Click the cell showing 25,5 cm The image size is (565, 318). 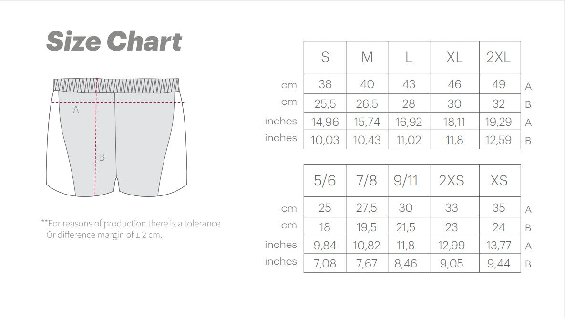[x=325, y=104]
